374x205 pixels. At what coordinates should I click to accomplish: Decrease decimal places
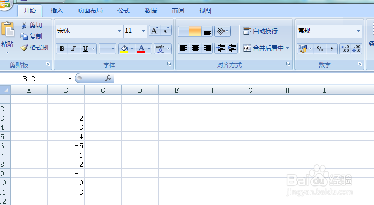[x=357, y=49]
